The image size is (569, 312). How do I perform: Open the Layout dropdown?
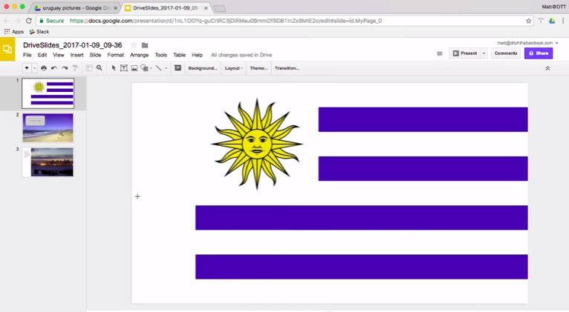[x=234, y=68]
